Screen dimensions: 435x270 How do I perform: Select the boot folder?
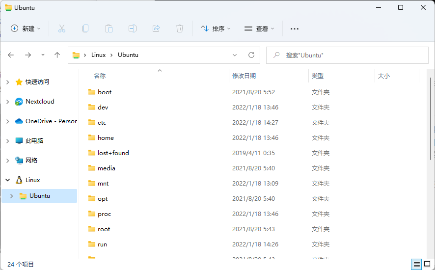(104, 92)
